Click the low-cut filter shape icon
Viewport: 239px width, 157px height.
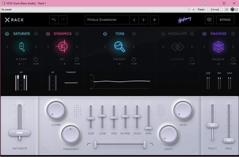point(89,144)
